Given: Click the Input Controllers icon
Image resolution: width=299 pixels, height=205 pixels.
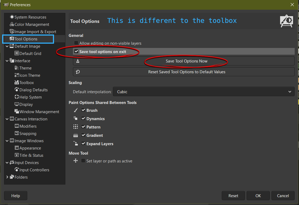Looking at the screenshot, I should pyautogui.click(x=17, y=170).
